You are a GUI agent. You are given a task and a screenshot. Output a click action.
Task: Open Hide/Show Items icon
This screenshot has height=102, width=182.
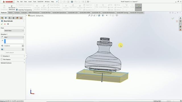[x=107, y=15]
